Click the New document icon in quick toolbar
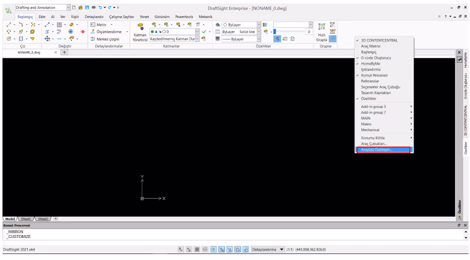The width and height of the screenshot is (470, 260). click(74, 7)
